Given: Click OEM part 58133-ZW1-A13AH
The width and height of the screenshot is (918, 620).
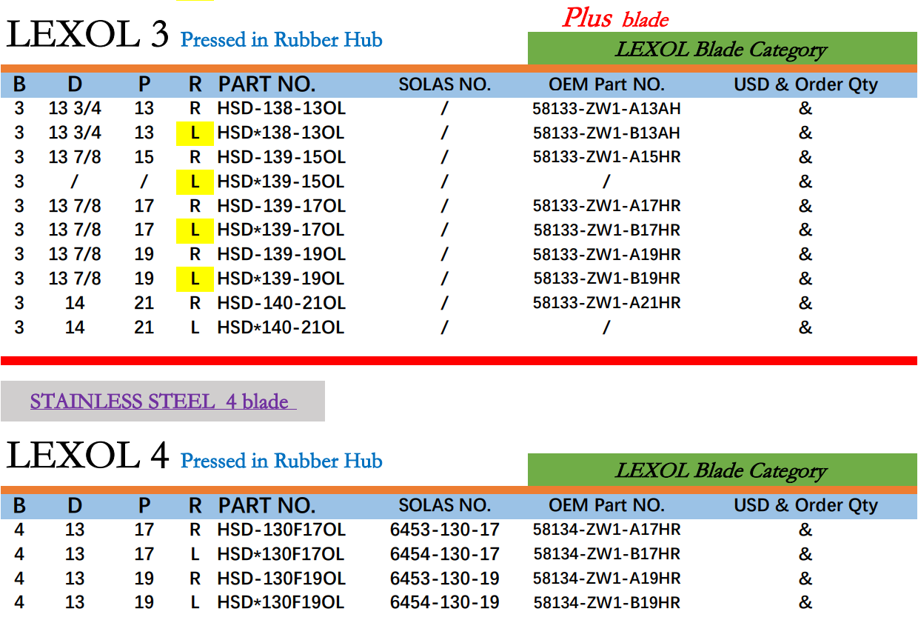Looking at the screenshot, I should (606, 109).
